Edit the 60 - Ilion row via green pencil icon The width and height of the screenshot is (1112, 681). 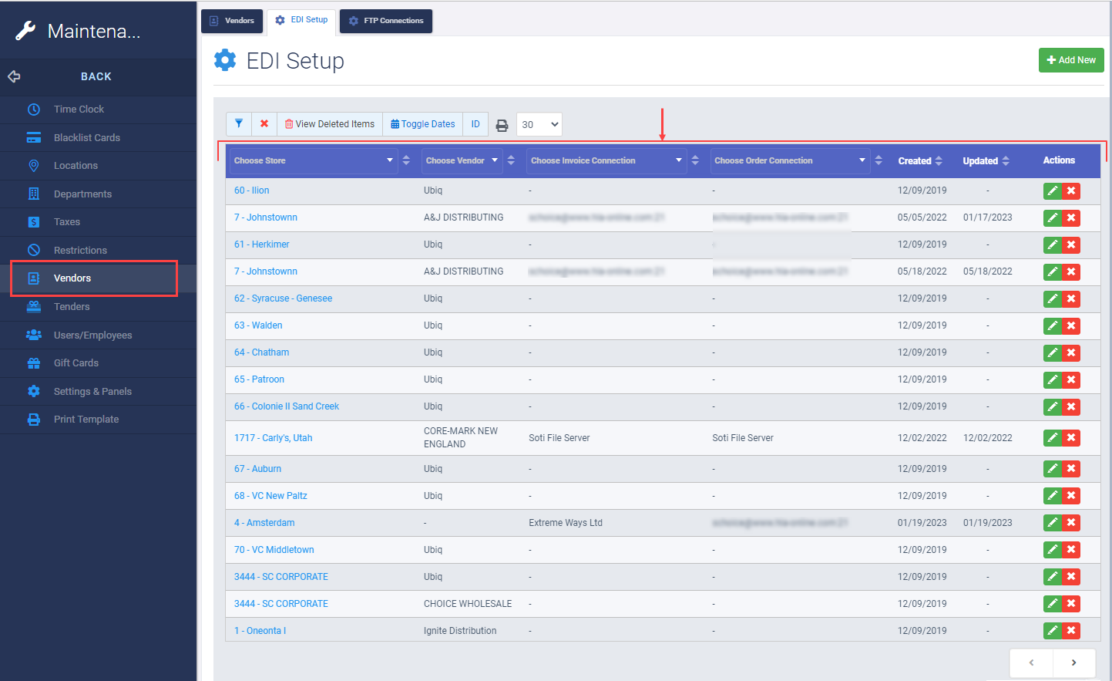pyautogui.click(x=1053, y=190)
